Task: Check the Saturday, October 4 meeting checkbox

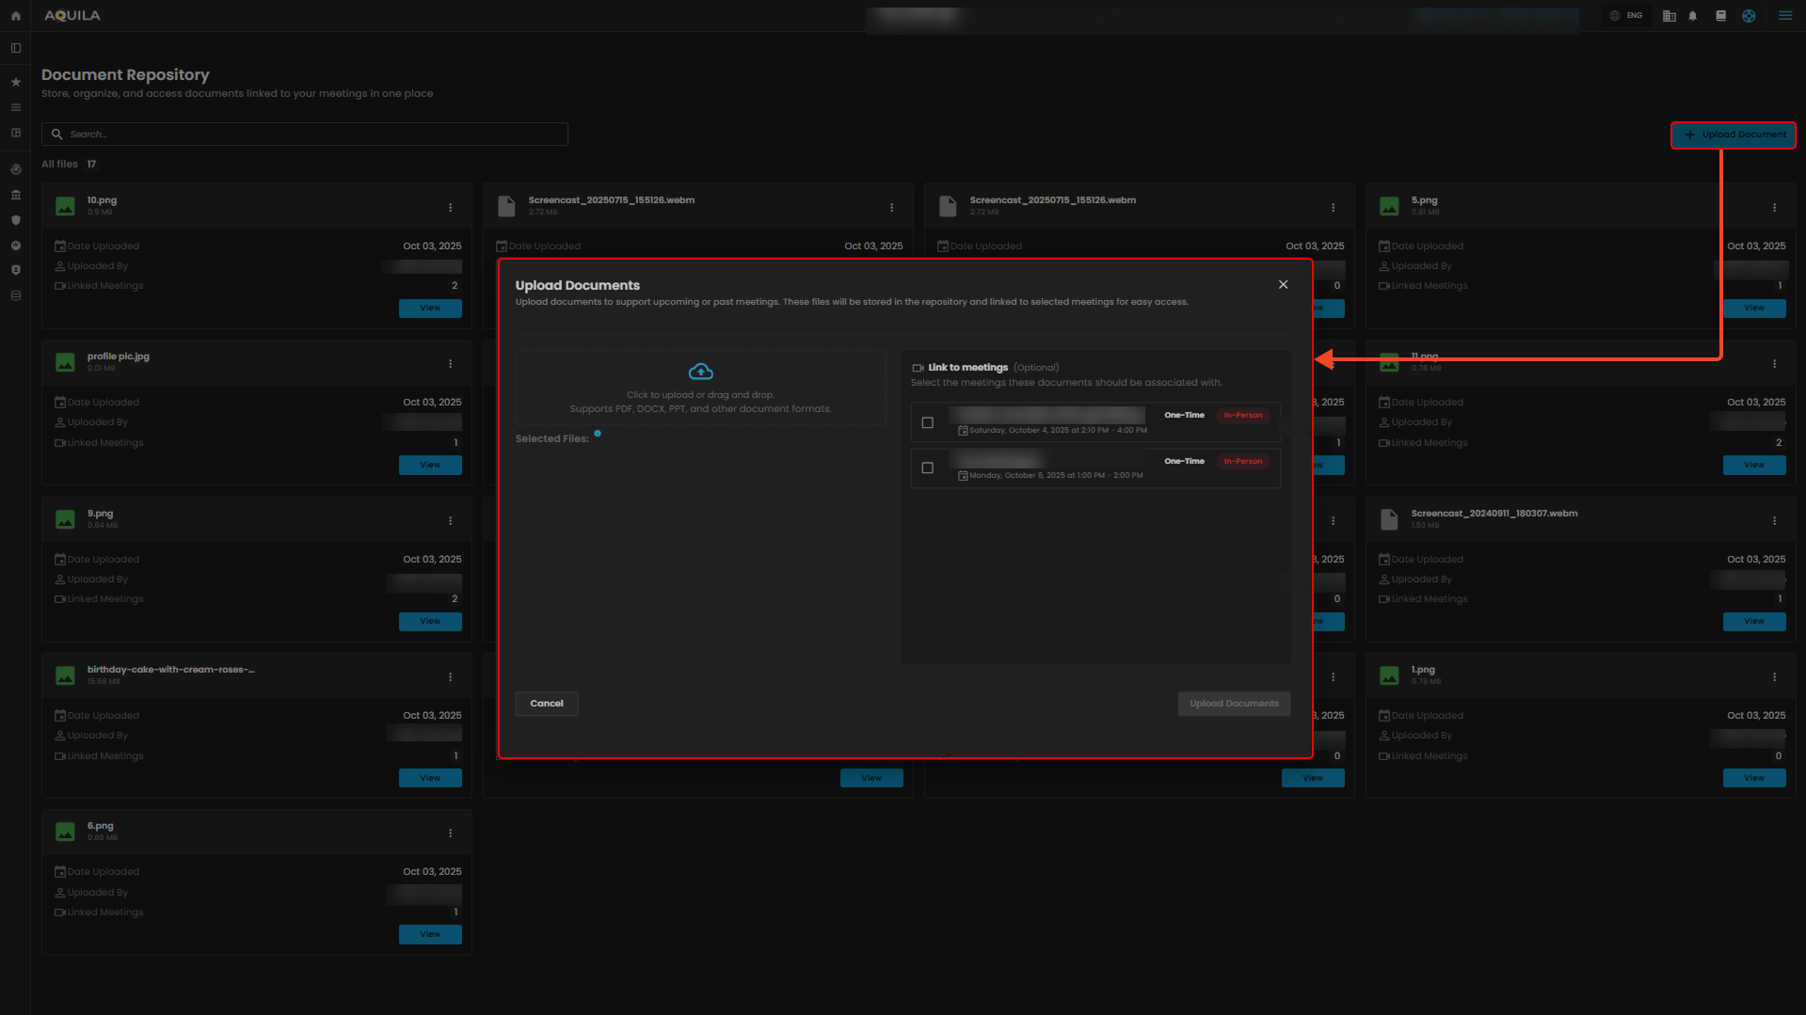Action: tap(927, 422)
